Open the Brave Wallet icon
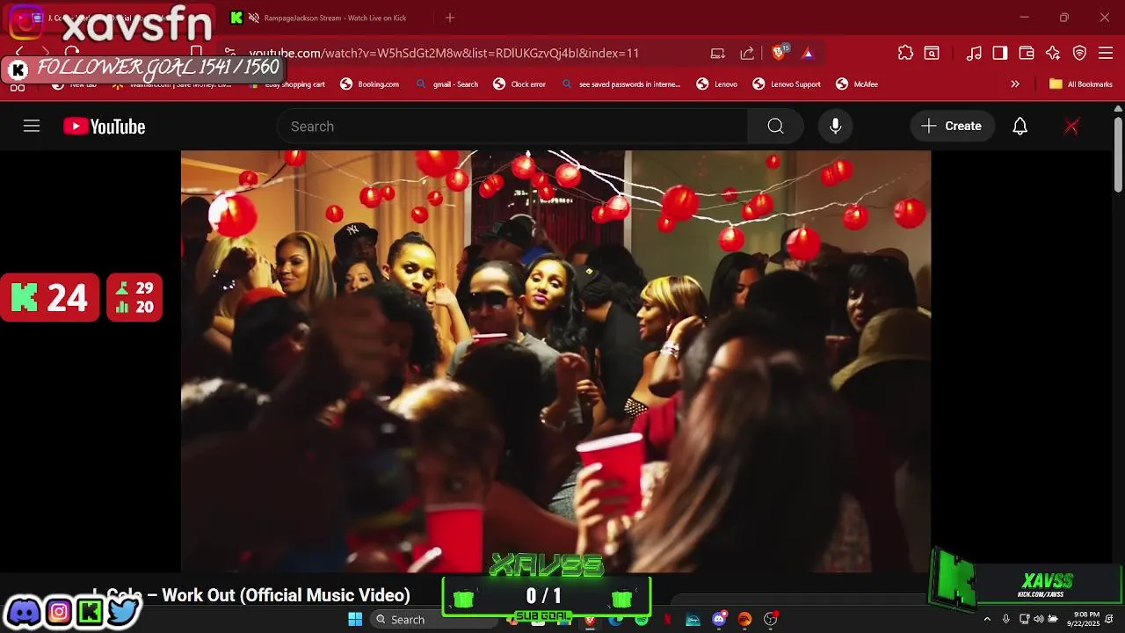This screenshot has height=633, width=1125. tap(1027, 53)
